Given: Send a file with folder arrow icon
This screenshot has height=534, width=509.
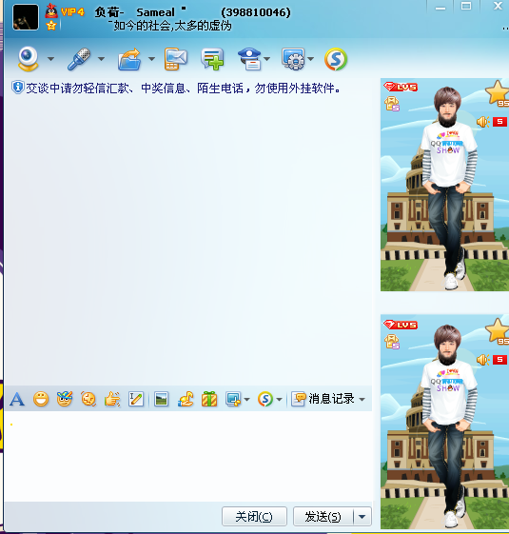Looking at the screenshot, I should click(x=129, y=59).
